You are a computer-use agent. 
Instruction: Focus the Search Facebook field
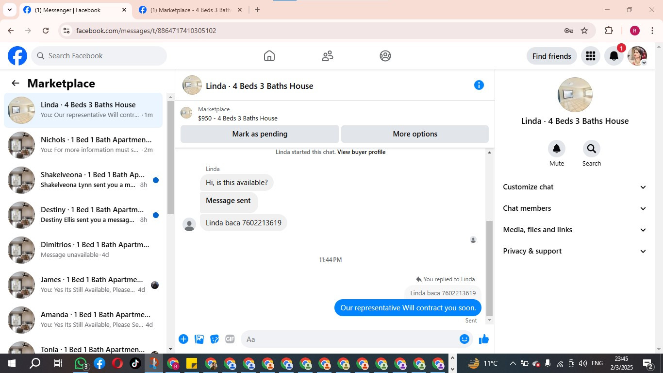(99, 56)
